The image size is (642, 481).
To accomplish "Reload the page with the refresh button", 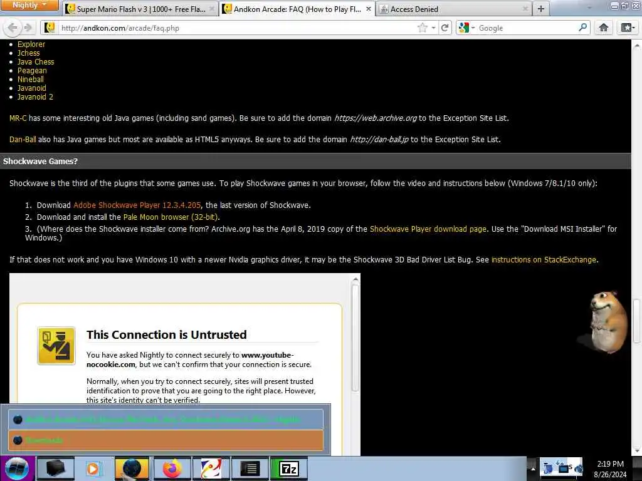I will tap(445, 28).
